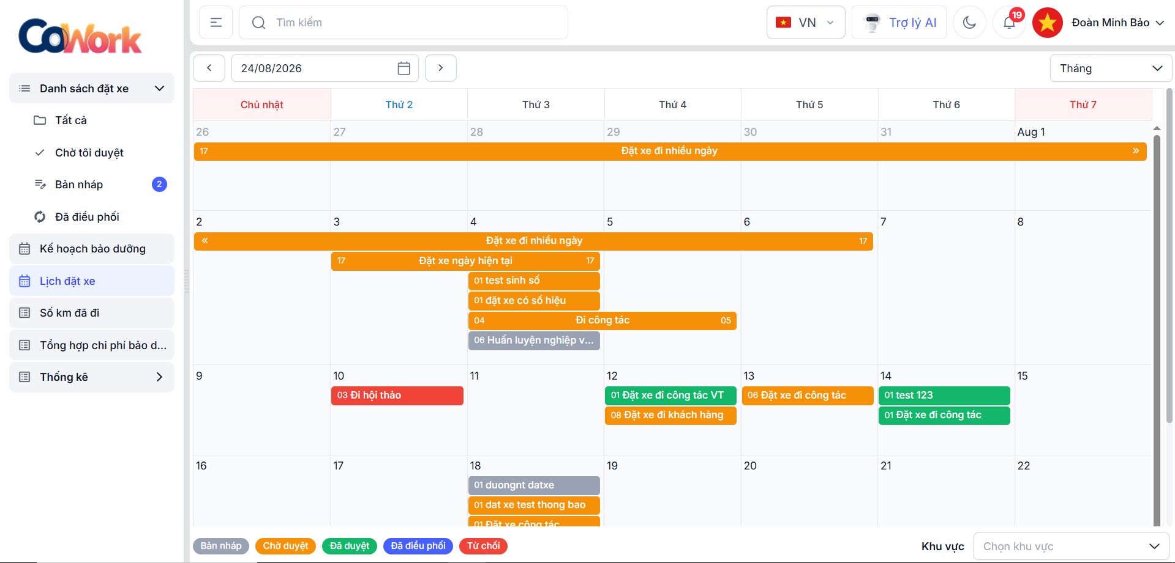Image resolution: width=1175 pixels, height=563 pixels.
Task: Open Tổng hợp chi phí bảo dưỡng
Action: click(x=92, y=345)
